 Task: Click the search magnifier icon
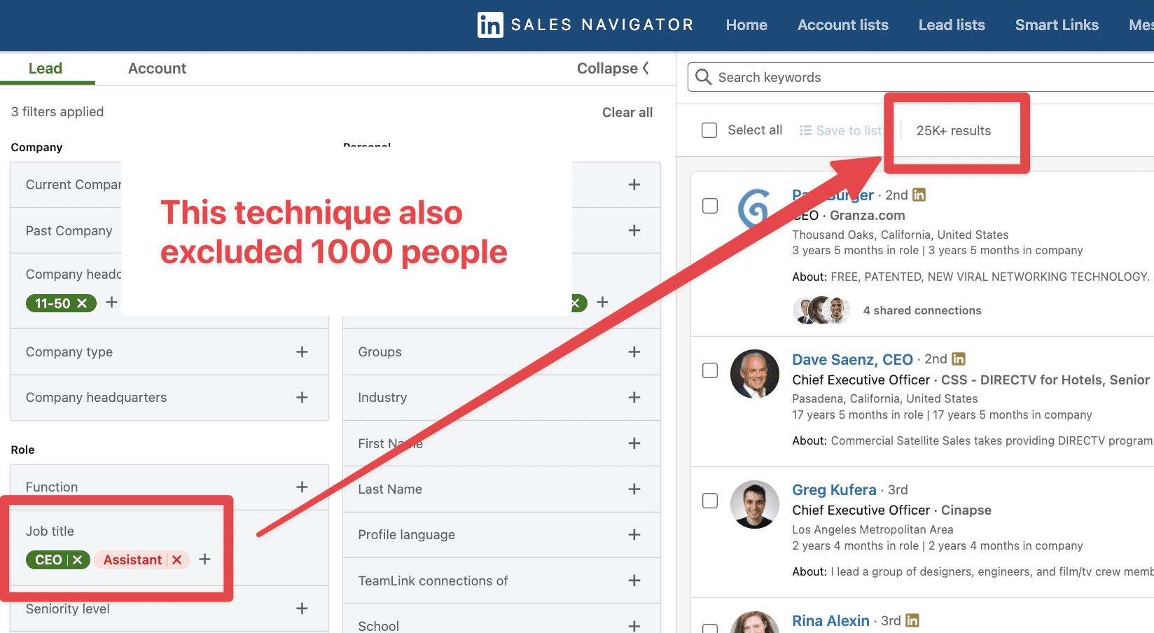pyautogui.click(x=704, y=77)
